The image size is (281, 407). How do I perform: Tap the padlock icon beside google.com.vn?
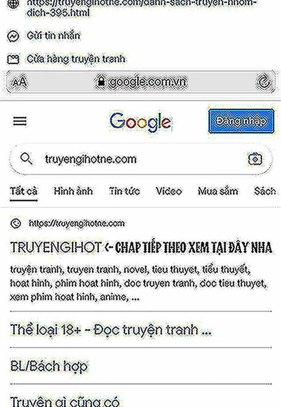[101, 82]
